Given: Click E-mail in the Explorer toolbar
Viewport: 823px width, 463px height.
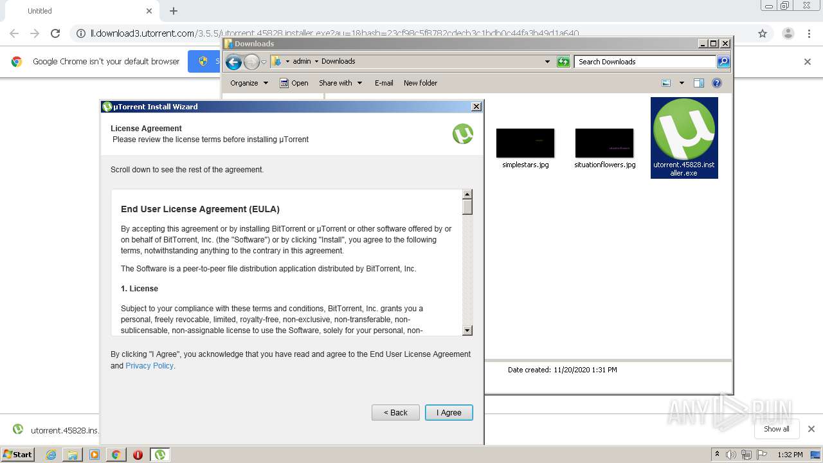Looking at the screenshot, I should pyautogui.click(x=384, y=83).
